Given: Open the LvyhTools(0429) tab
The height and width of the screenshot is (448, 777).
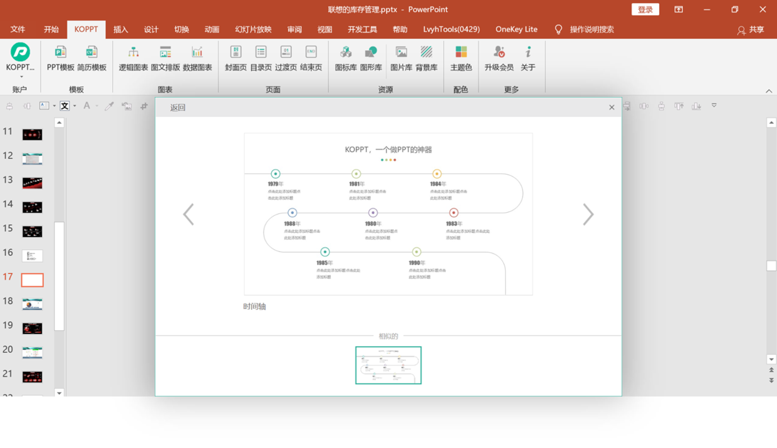Looking at the screenshot, I should [x=451, y=29].
